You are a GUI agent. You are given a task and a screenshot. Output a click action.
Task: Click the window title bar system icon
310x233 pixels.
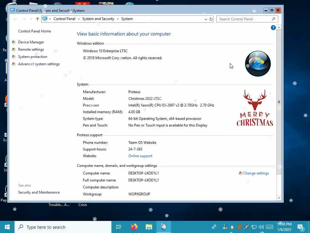[12, 10]
